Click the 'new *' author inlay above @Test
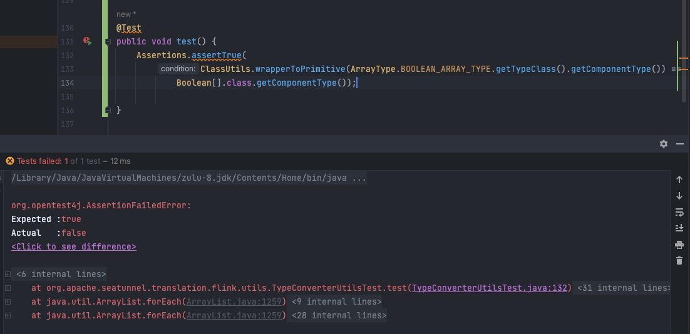The width and height of the screenshot is (690, 334). (126, 14)
